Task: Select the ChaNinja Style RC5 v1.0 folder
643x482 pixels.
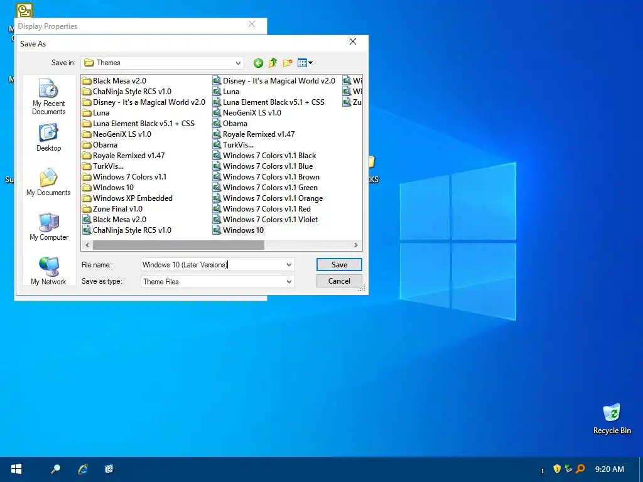Action: tap(127, 92)
